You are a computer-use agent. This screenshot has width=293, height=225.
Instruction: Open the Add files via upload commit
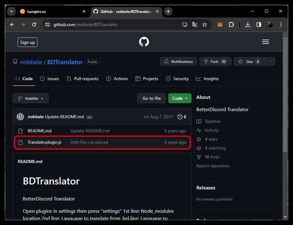(x=89, y=142)
